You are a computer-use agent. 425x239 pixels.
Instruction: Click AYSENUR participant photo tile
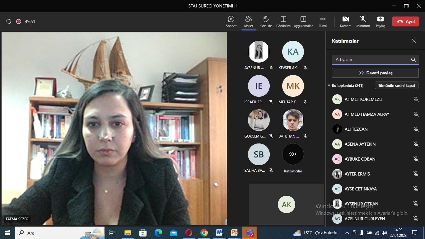pyautogui.click(x=259, y=52)
